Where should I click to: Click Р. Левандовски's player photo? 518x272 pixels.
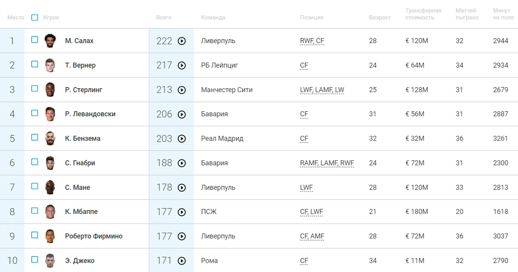(50, 114)
